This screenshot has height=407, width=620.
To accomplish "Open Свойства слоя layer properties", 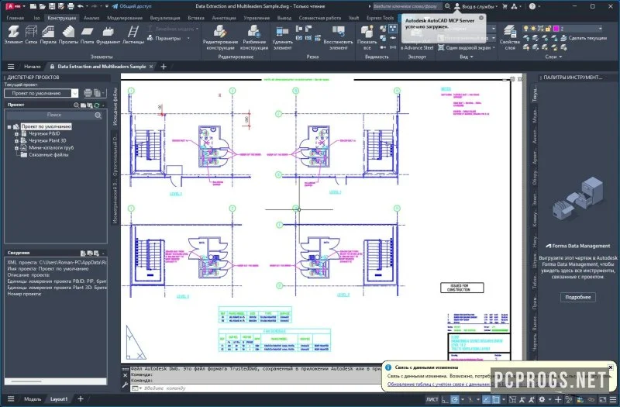I will click(510, 37).
